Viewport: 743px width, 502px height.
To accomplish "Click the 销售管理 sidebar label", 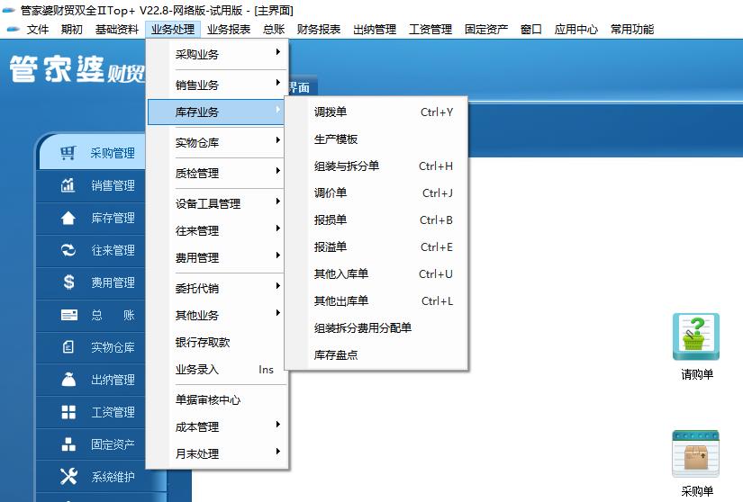I will click(113, 185).
